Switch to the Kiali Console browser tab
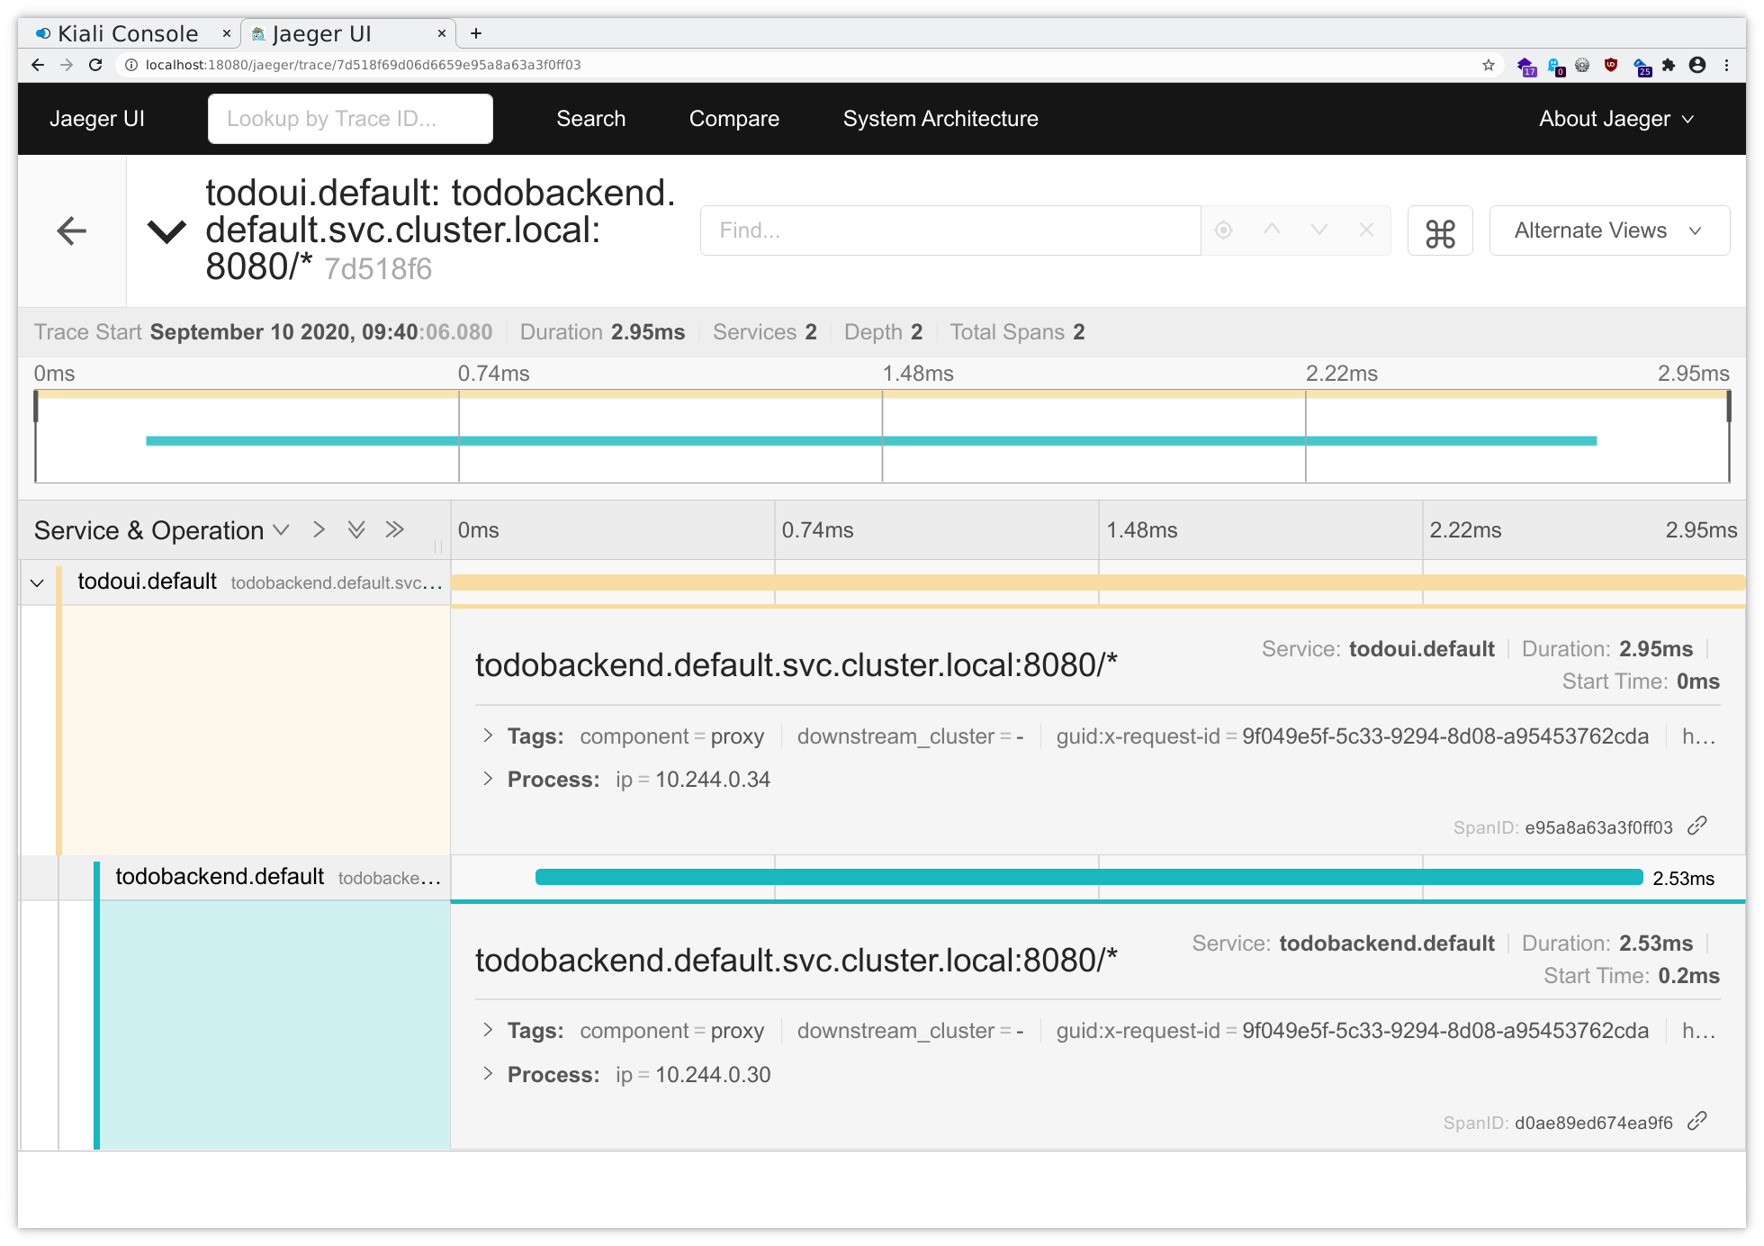The image size is (1764, 1246). click(128, 34)
